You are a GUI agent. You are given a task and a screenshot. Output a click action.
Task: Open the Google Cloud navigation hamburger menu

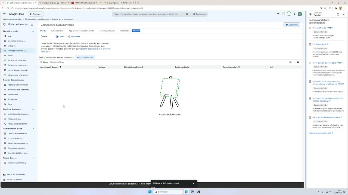click(4, 14)
